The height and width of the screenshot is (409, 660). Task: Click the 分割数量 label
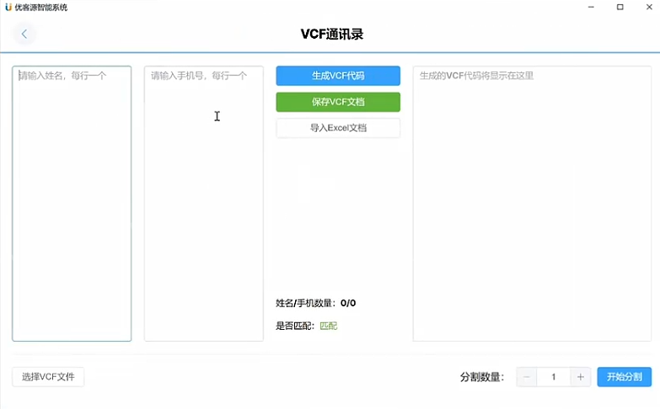point(482,377)
